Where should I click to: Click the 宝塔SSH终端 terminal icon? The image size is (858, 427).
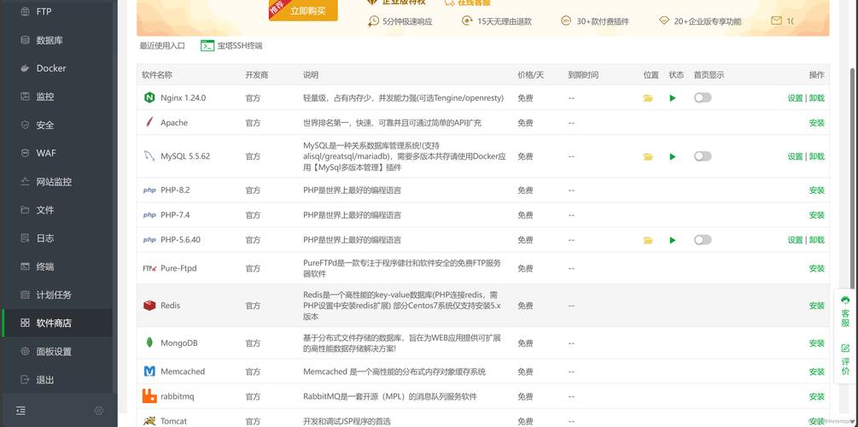click(207, 46)
